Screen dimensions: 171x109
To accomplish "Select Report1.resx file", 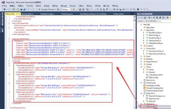I will point(154,98).
